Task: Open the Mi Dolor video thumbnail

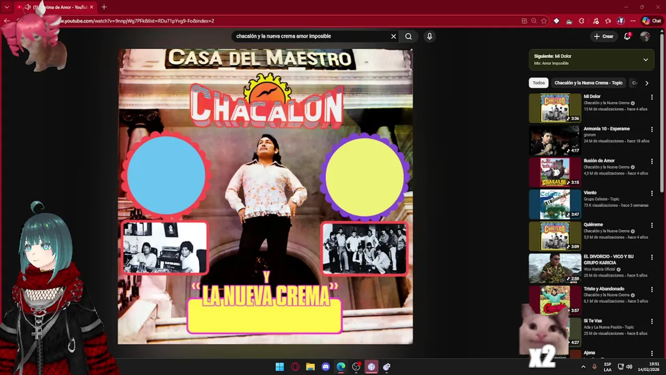Action: [555, 108]
